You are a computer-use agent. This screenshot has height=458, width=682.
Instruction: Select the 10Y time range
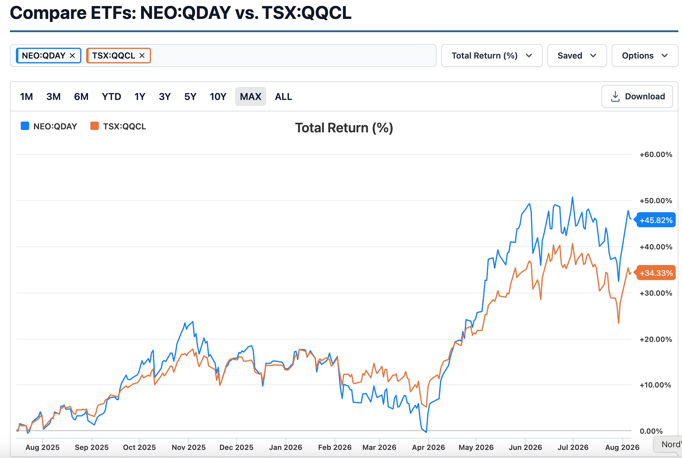pos(218,96)
